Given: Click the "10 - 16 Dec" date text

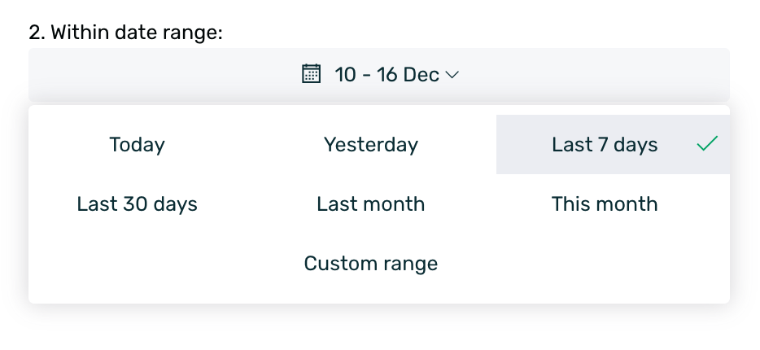Looking at the screenshot, I should click(x=387, y=75).
